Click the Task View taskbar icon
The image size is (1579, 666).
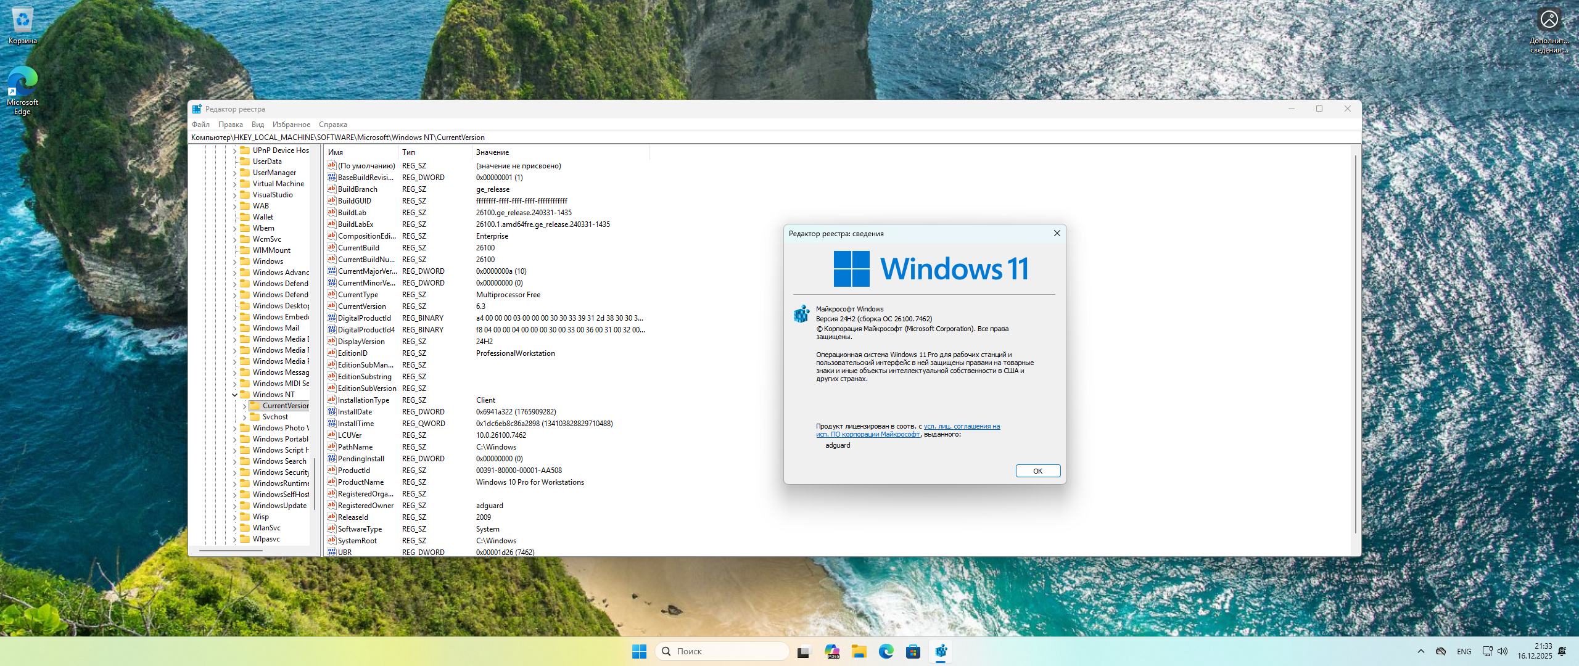(803, 651)
